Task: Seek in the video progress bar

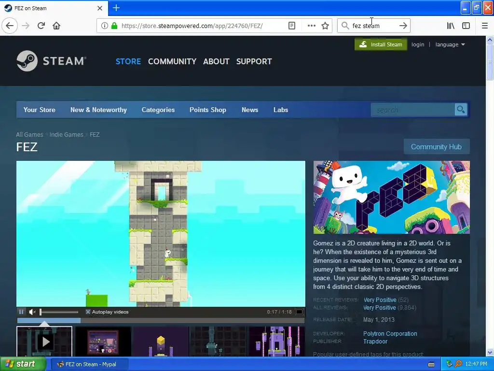Action: (x=161, y=321)
